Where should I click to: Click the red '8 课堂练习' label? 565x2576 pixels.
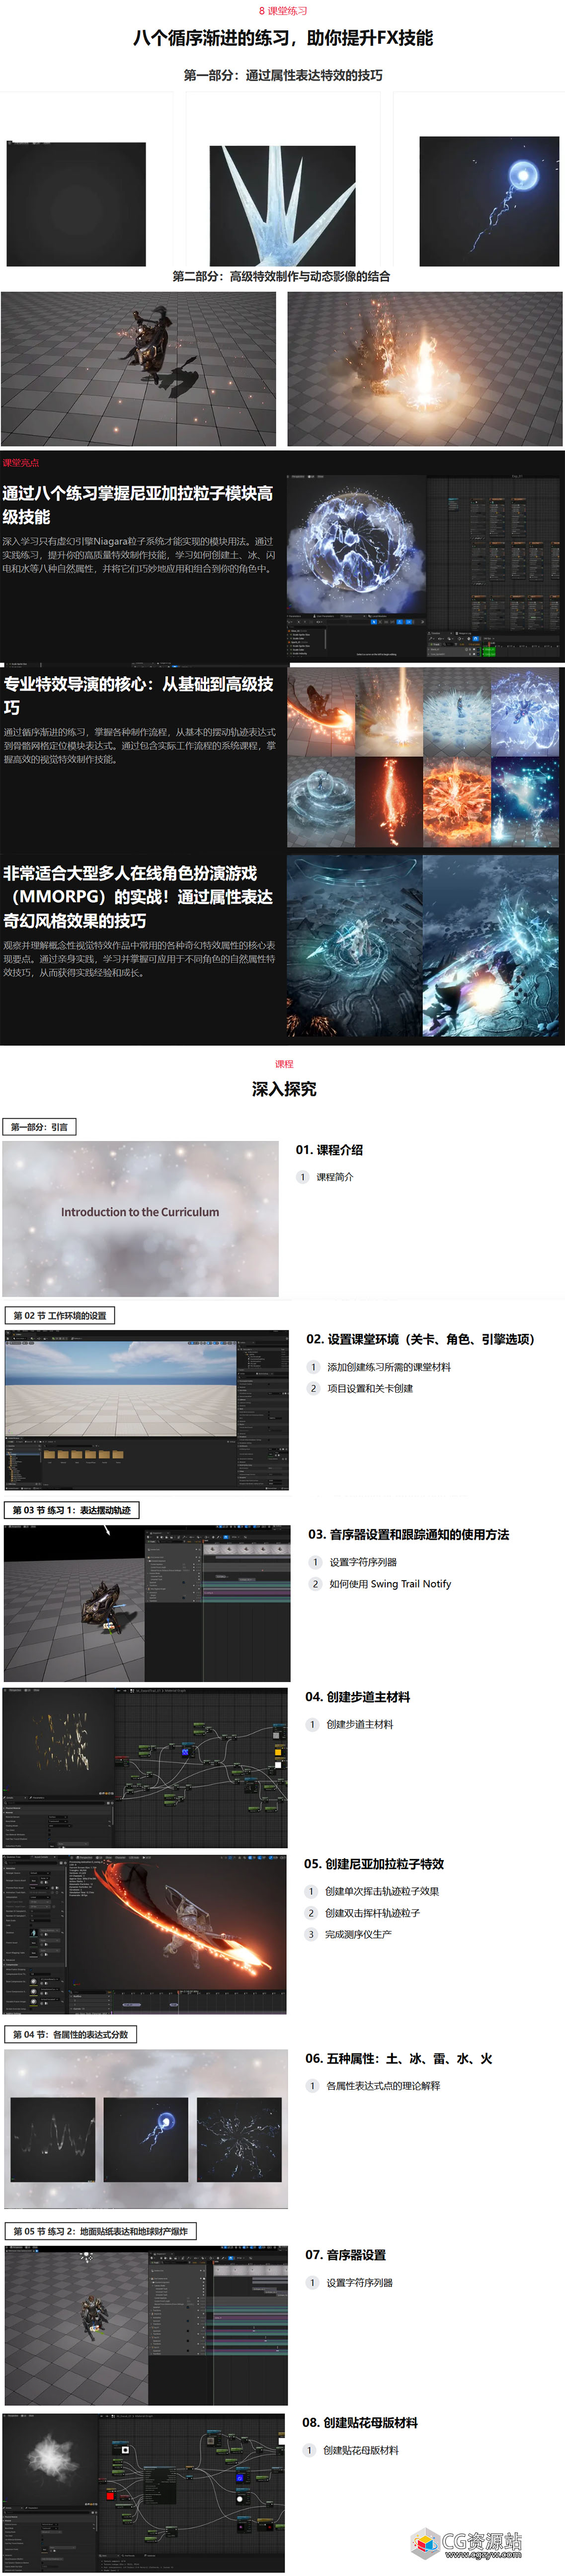click(x=283, y=11)
